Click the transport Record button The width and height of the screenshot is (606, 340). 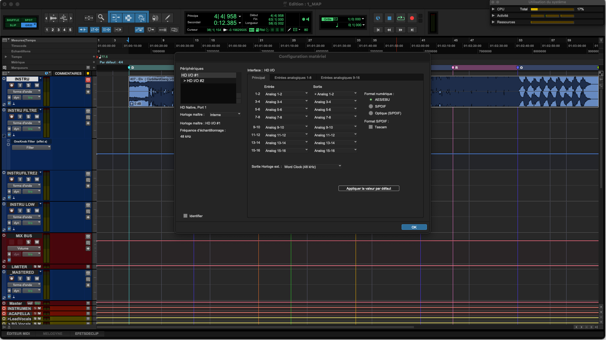[412, 18]
